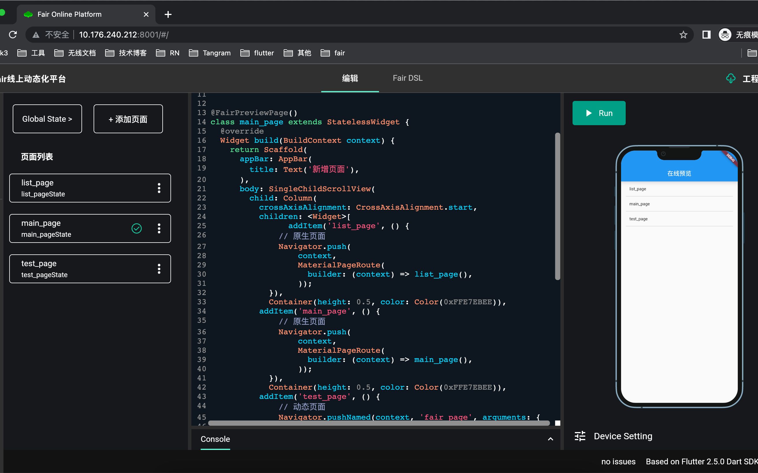Tap test_page in phone preview
The image size is (758, 473).
(638, 219)
